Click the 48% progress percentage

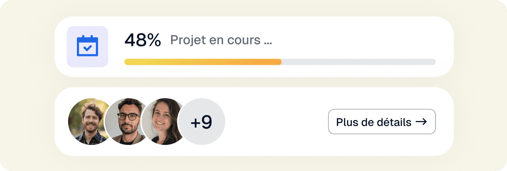[142, 40]
